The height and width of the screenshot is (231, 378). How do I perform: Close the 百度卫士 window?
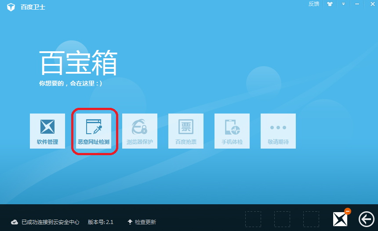372,4
